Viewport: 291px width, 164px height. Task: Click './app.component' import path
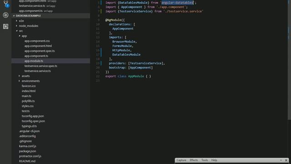pyautogui.click(x=171, y=7)
